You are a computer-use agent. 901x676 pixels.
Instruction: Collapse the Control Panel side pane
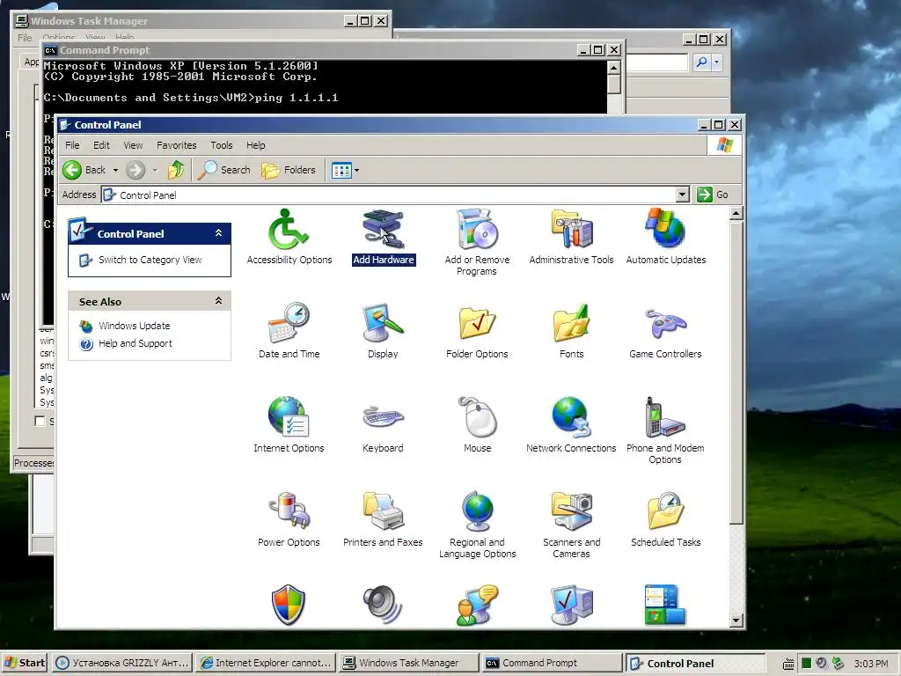(218, 232)
